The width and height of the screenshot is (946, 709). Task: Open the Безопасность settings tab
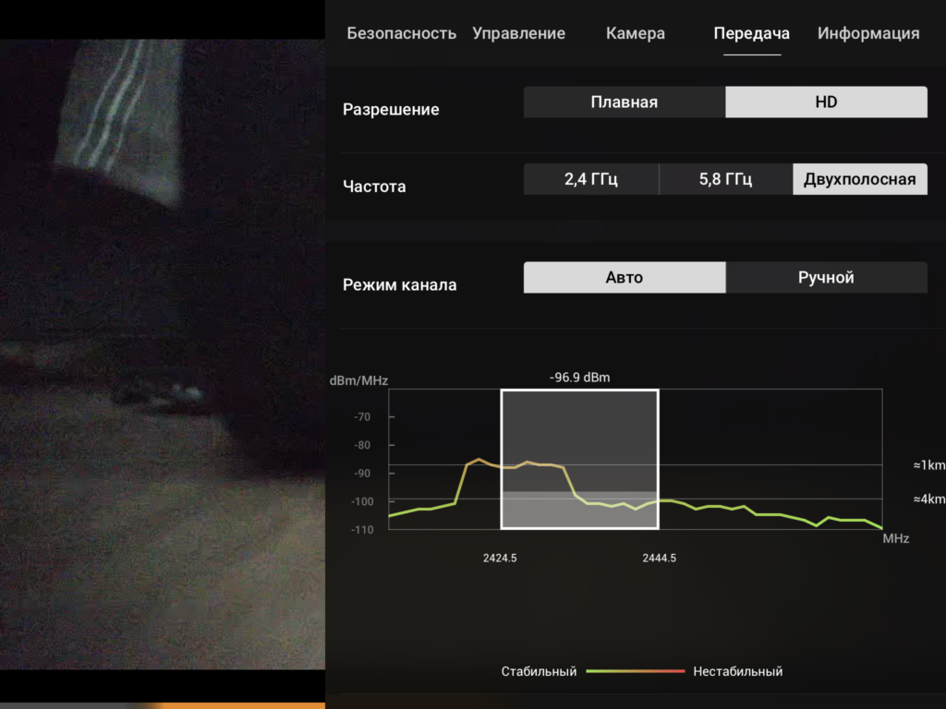click(401, 33)
